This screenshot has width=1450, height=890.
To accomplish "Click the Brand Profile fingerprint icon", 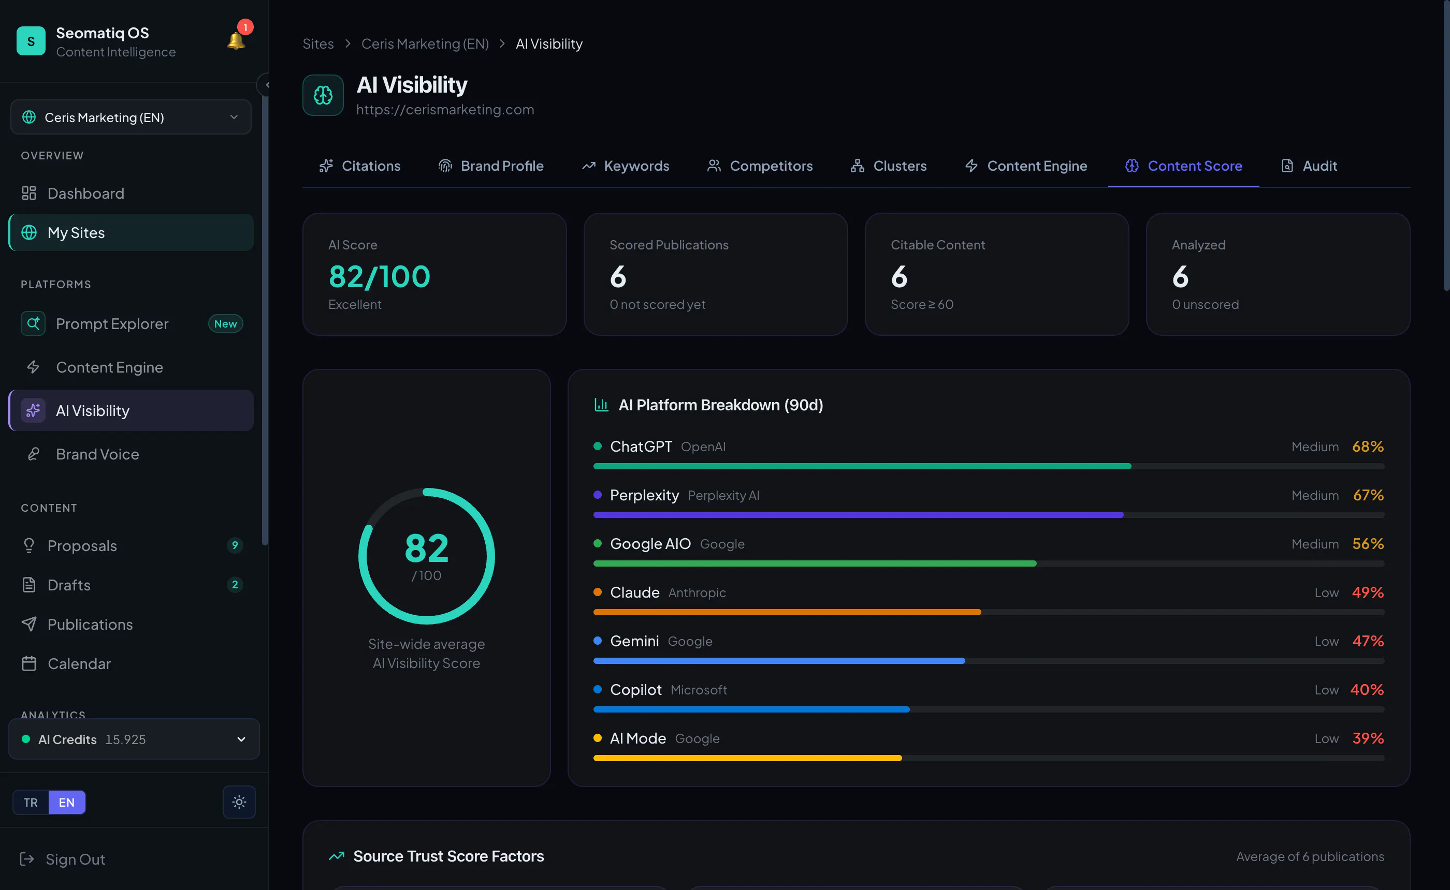I will pos(445,166).
